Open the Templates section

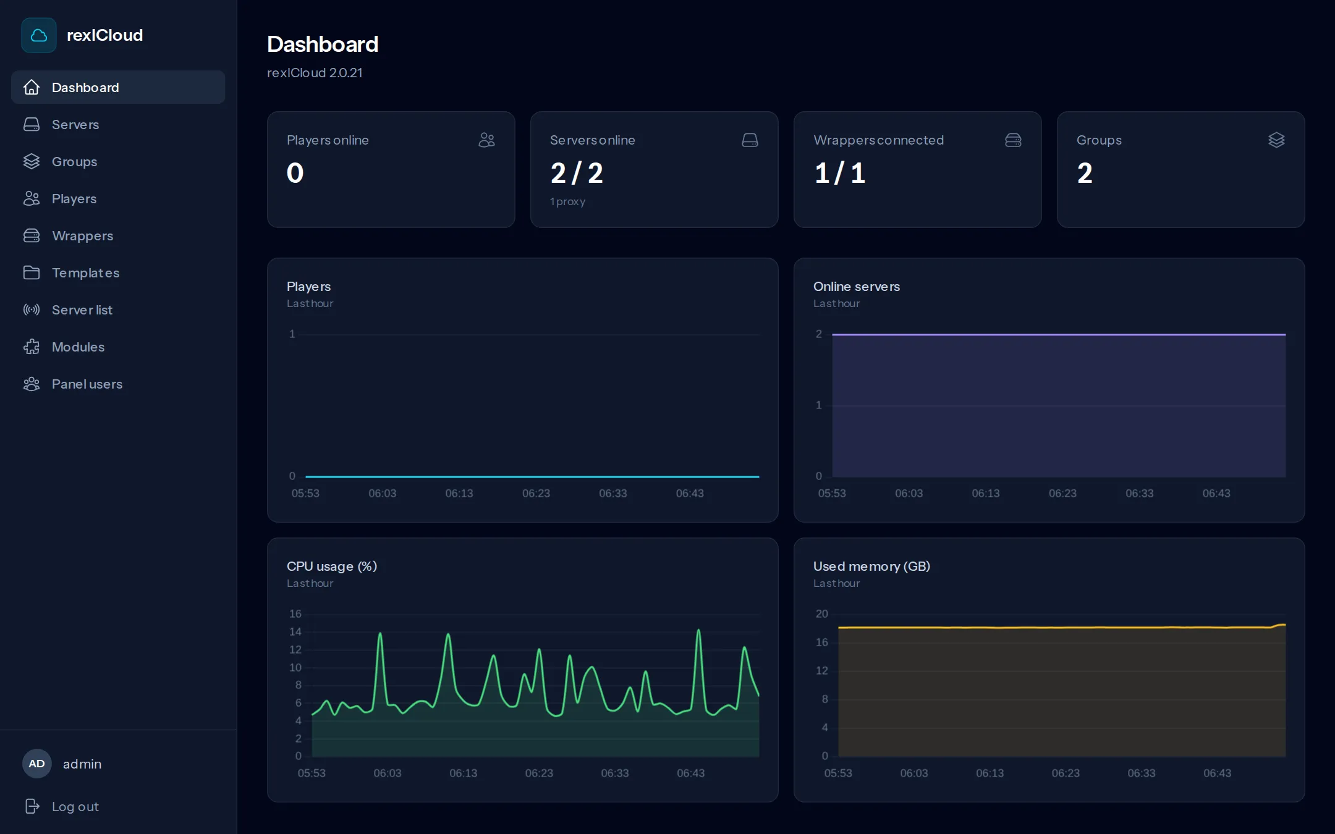(x=118, y=272)
